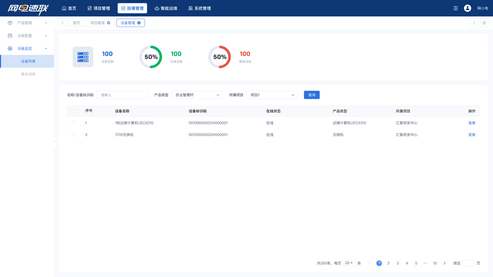Go to page 1
The image size is (493, 277).
[x=379, y=263]
